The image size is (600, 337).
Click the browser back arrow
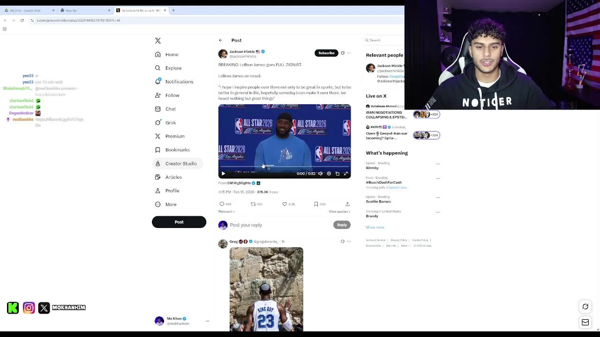click(5, 20)
